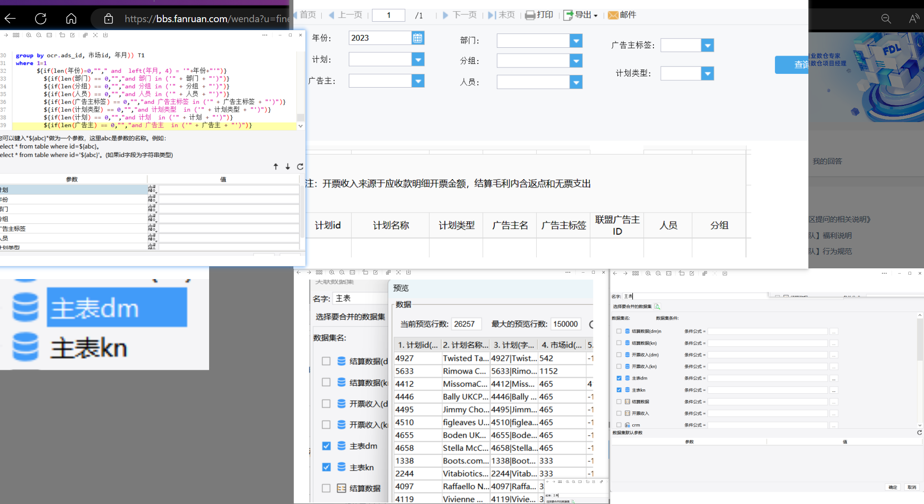Click the 最大的预览行数 field showing 150000
This screenshot has height=504, width=924.
(x=566, y=324)
